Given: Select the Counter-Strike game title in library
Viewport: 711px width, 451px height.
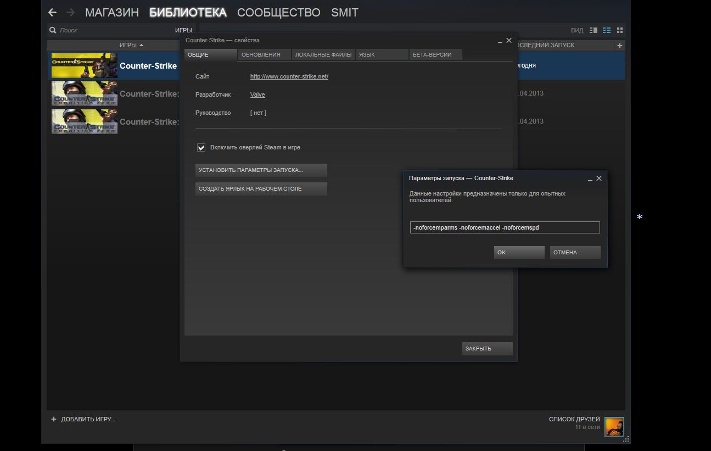Looking at the screenshot, I should (x=148, y=66).
